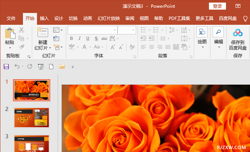Click the Save to Baidu Netdisk icon
The height and width of the screenshot is (152, 250).
[x=237, y=33]
